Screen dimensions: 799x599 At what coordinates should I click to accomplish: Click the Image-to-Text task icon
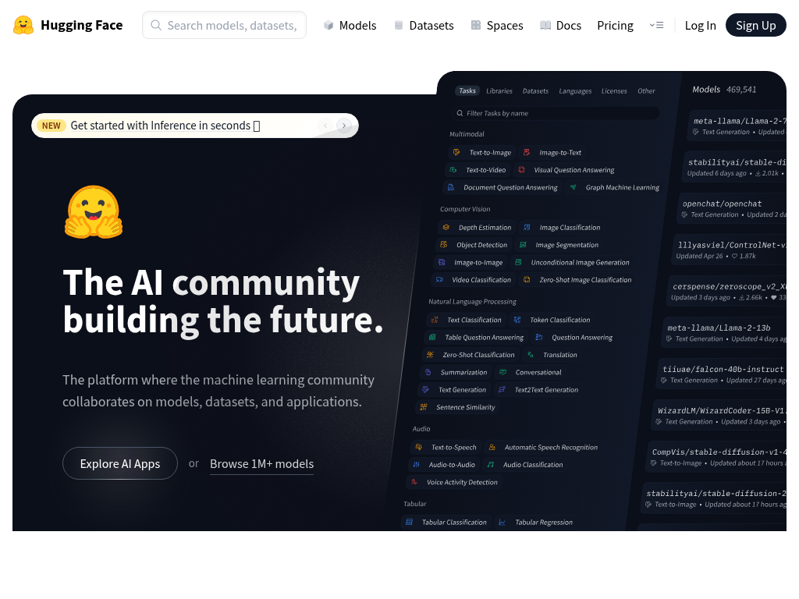click(527, 152)
